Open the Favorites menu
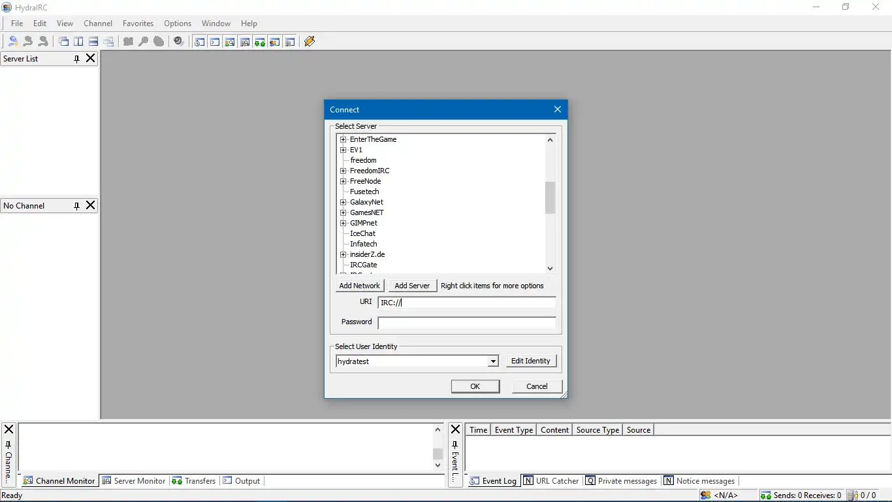 138,23
